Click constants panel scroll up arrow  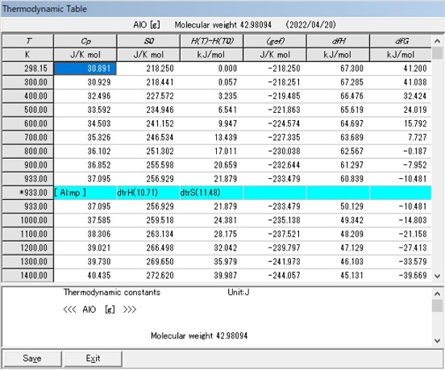point(437,294)
